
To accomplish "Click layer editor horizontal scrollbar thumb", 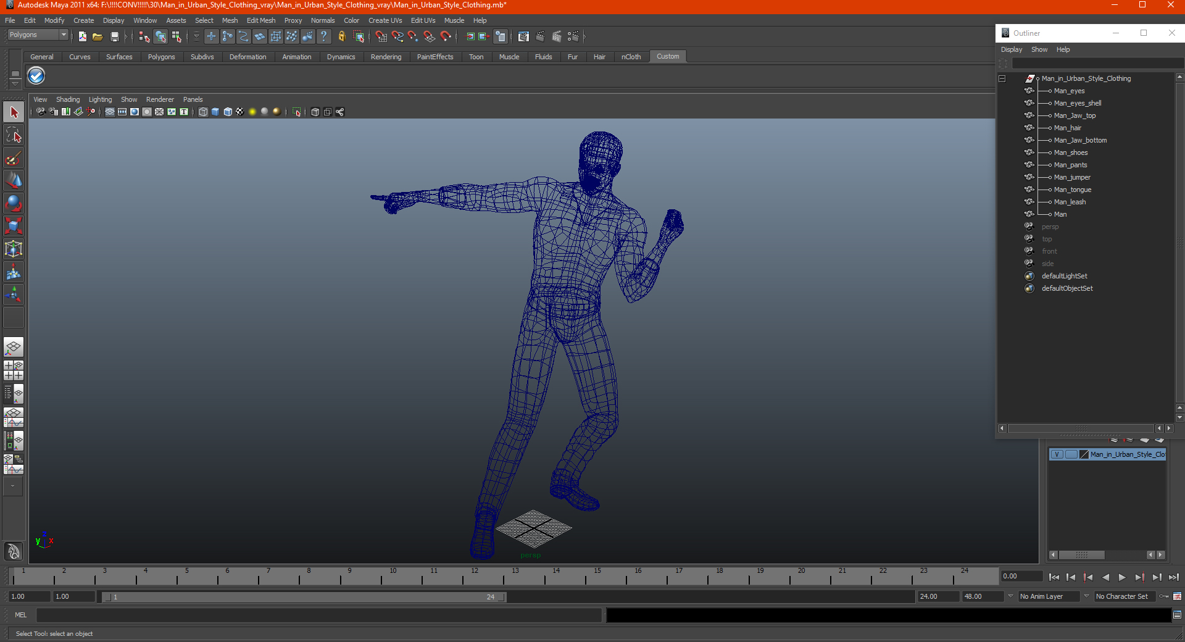I will click(1081, 555).
